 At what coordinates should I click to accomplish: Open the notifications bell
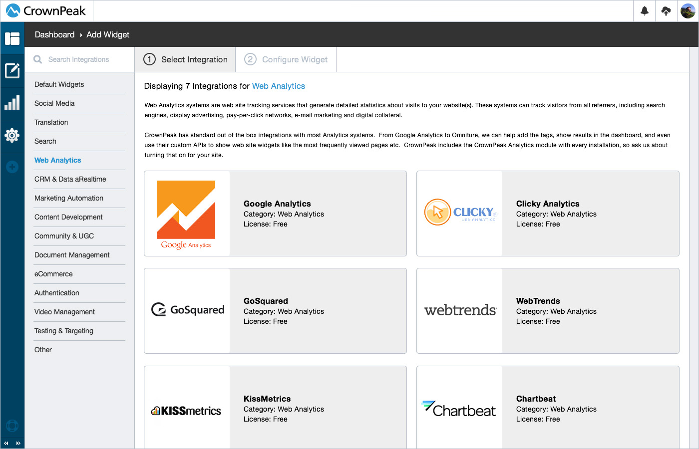click(645, 11)
